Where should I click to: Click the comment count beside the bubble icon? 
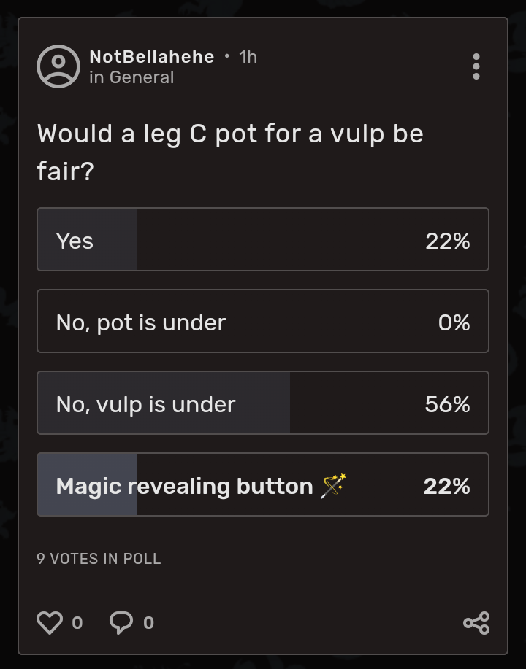(148, 624)
